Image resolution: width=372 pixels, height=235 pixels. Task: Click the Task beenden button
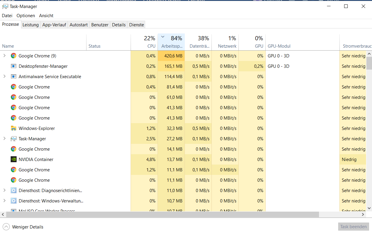tap(353, 227)
